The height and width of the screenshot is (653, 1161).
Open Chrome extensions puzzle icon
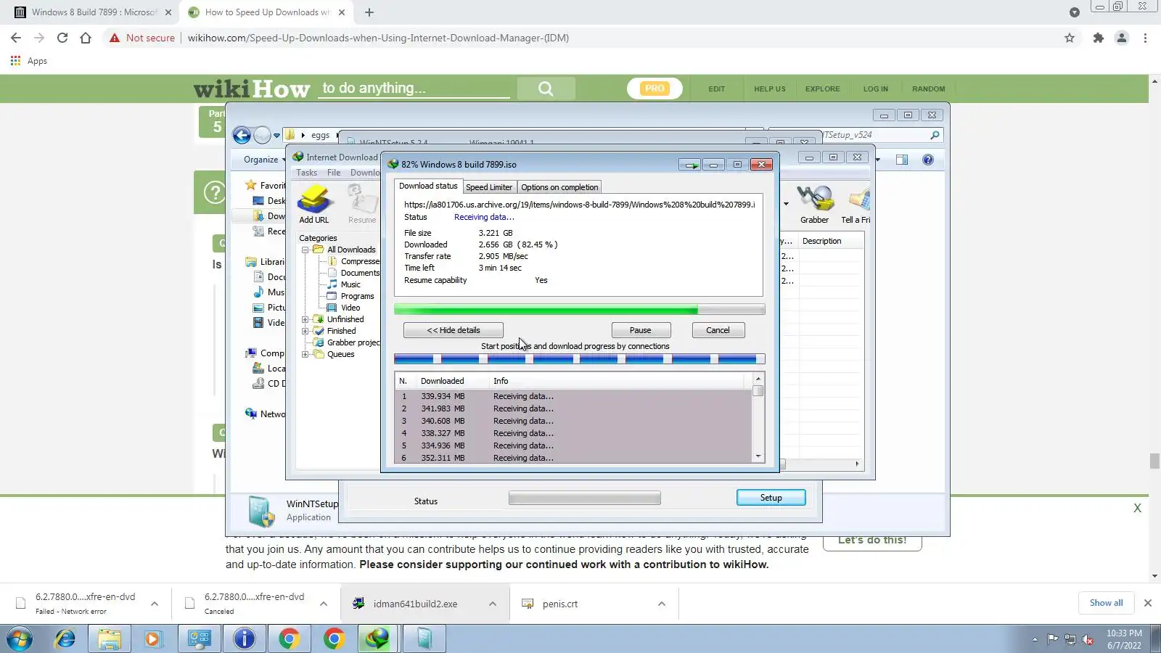point(1099,38)
